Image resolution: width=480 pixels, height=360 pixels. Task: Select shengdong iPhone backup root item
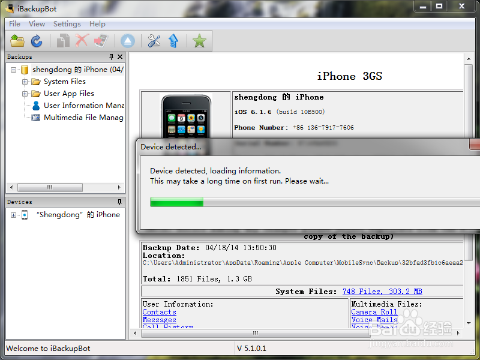[78, 70]
